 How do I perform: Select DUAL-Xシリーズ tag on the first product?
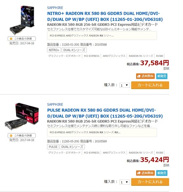point(74,50)
